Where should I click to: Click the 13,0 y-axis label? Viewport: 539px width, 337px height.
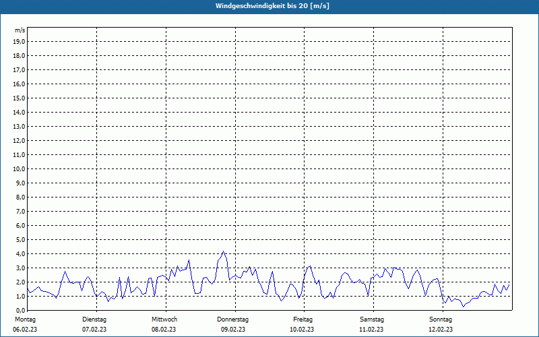20,127
